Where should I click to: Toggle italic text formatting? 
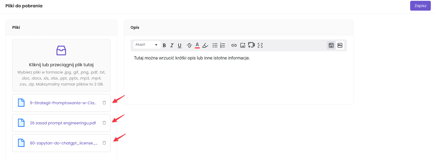click(x=172, y=45)
